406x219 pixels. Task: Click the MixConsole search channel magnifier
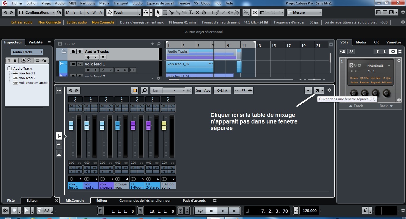(x=144, y=90)
